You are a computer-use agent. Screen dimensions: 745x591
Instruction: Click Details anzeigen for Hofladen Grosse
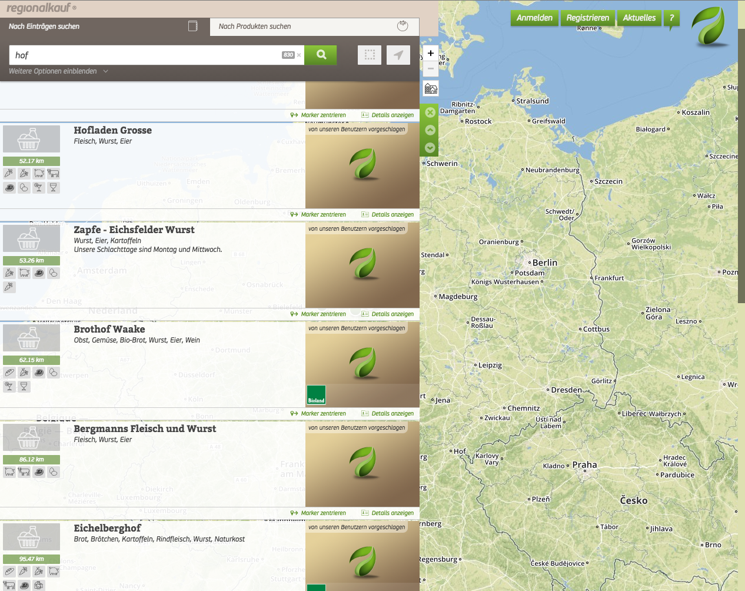pyautogui.click(x=387, y=215)
